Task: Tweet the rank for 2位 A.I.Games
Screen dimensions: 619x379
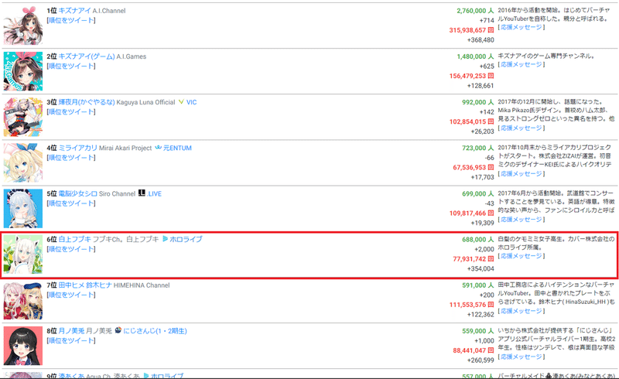Action: click(71, 66)
